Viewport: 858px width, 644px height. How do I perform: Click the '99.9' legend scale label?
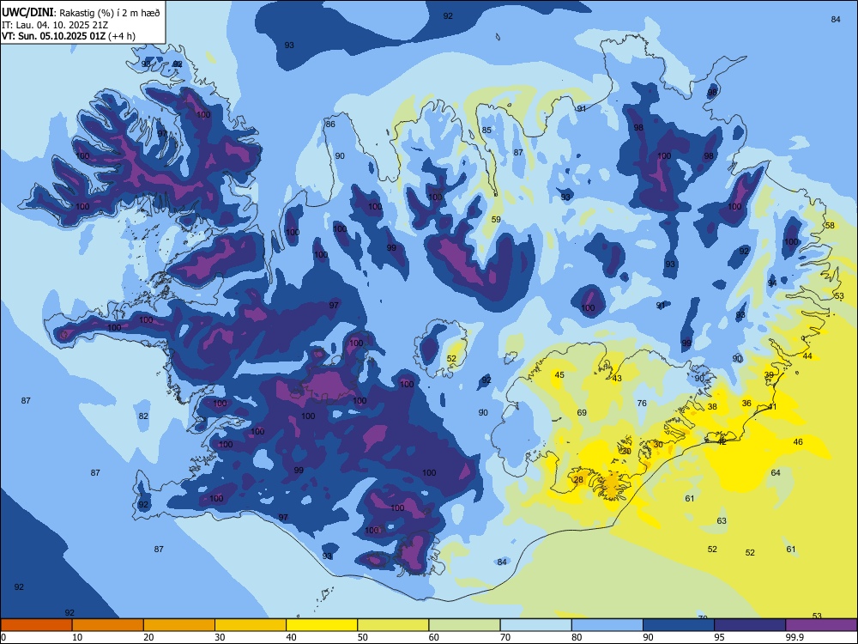[x=795, y=637]
